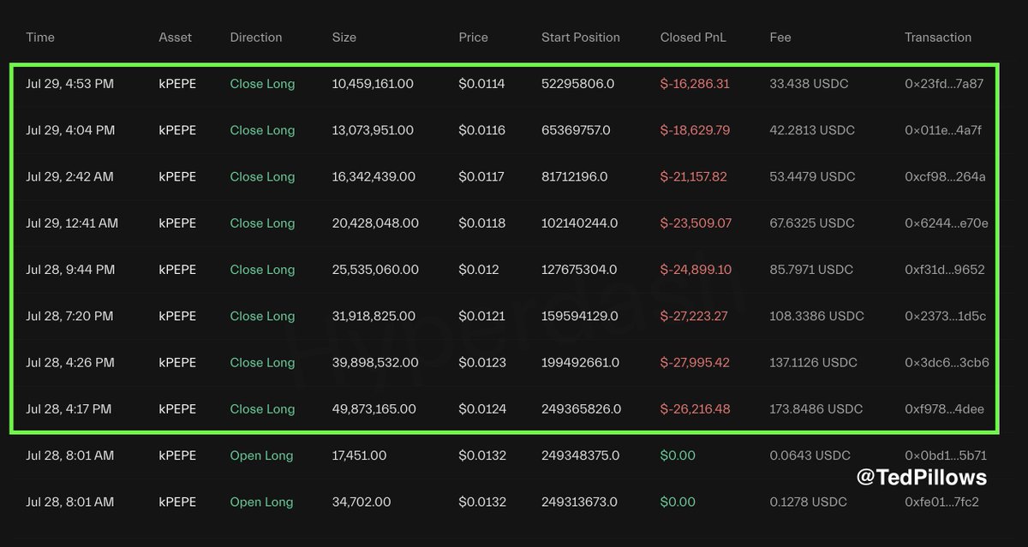The height and width of the screenshot is (547, 1028).
Task: Click the size value 31,918,825.00
Action: pos(374,316)
